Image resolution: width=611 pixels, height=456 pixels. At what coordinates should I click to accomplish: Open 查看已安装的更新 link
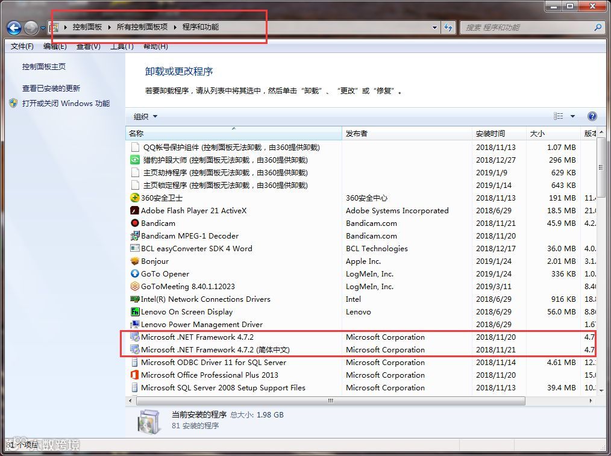coord(51,89)
